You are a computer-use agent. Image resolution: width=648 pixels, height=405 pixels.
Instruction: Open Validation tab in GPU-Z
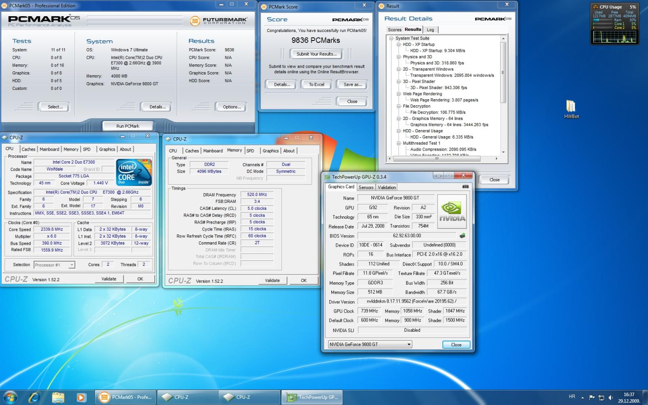[387, 187]
